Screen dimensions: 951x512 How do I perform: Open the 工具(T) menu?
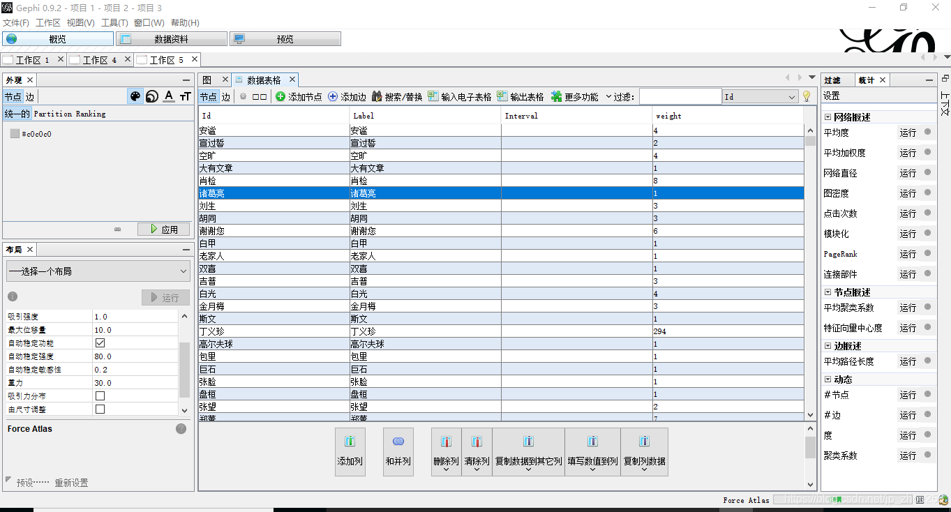[114, 23]
